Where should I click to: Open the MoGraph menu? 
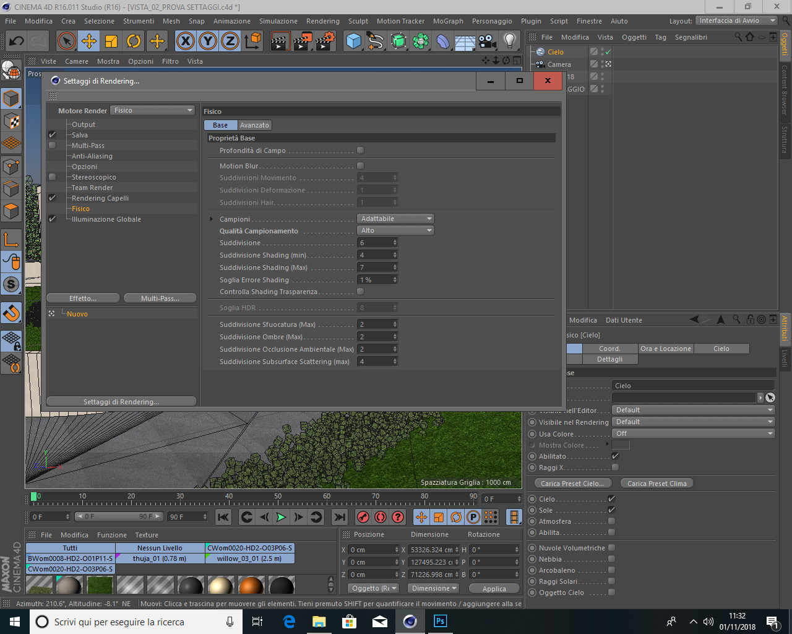[448, 21]
